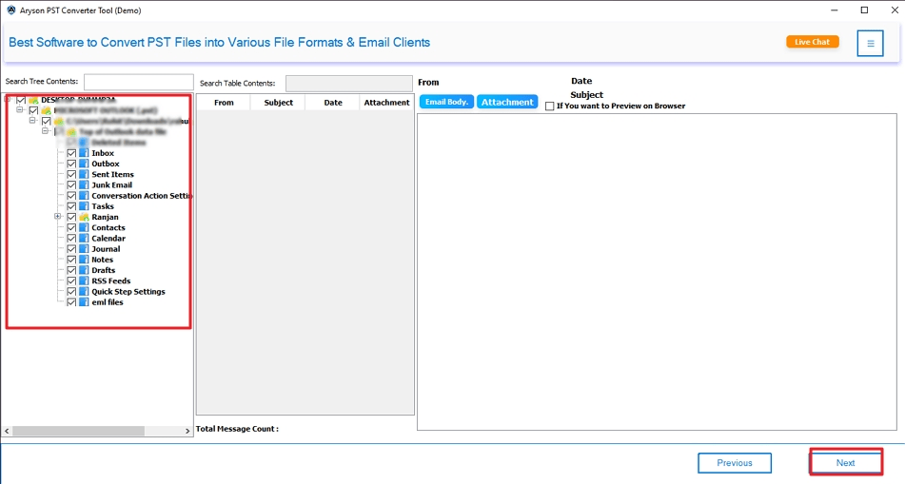This screenshot has width=905, height=484.
Task: Click the Notes folder icon
Action: coord(84,260)
